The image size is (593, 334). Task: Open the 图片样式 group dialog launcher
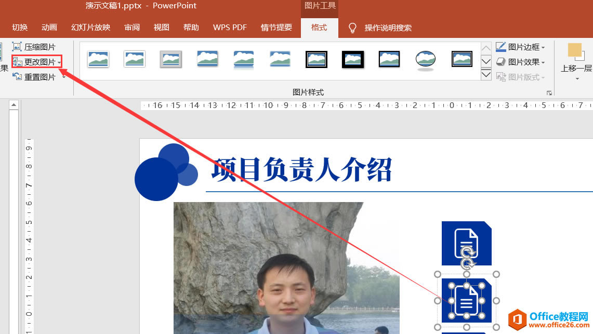click(x=549, y=92)
